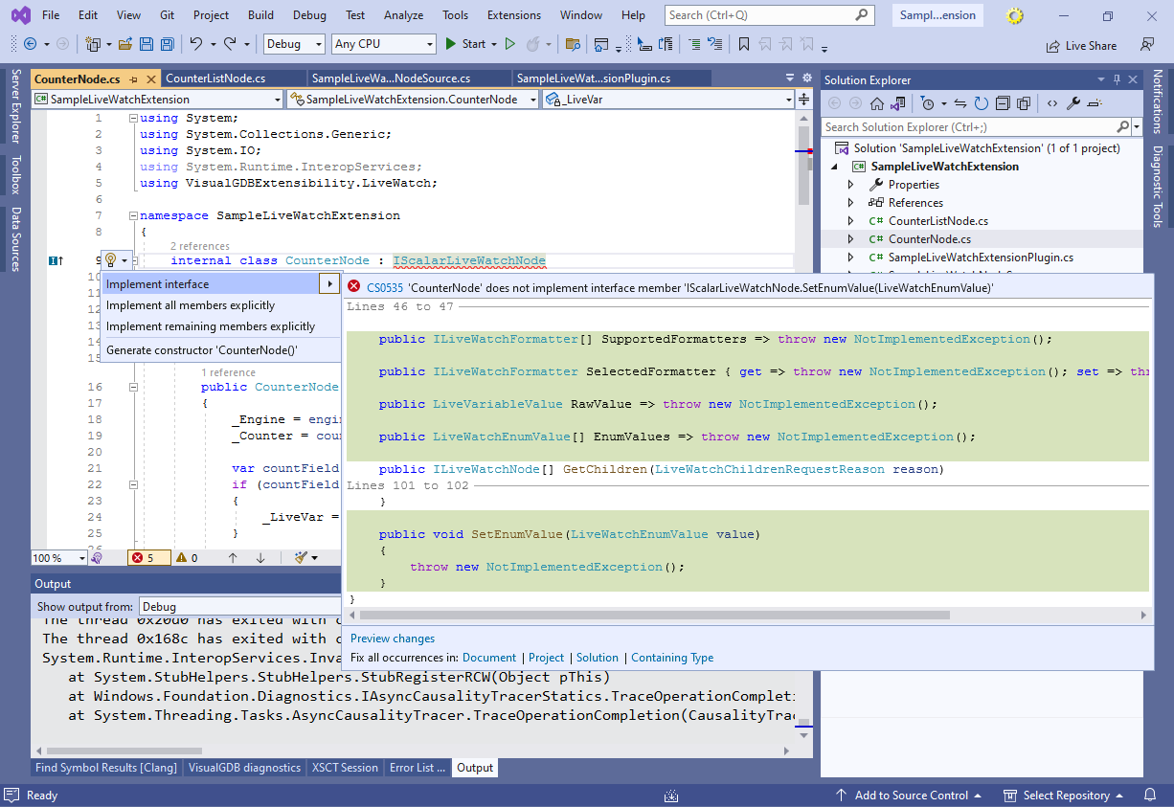Image resolution: width=1174 pixels, height=807 pixels.
Task: Switch to the Error List tab
Action: point(417,768)
